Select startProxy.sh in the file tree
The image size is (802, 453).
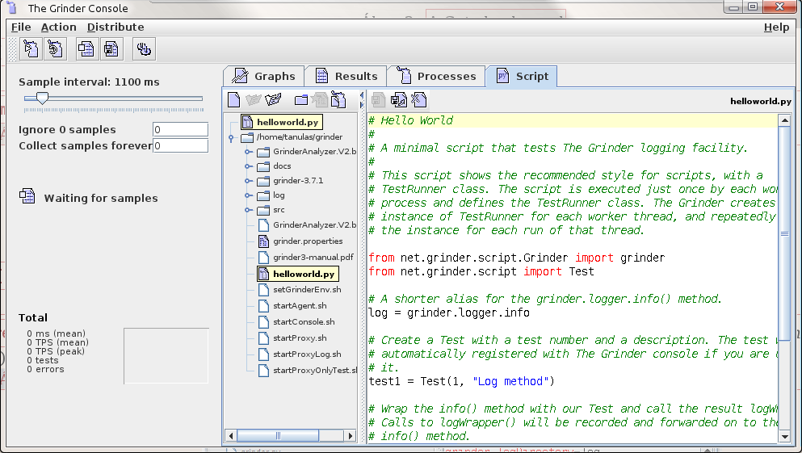coord(300,338)
